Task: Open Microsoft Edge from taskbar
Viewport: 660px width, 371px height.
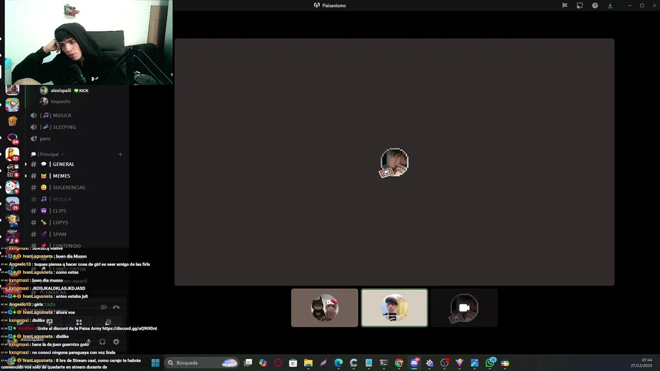Action: pos(338,363)
